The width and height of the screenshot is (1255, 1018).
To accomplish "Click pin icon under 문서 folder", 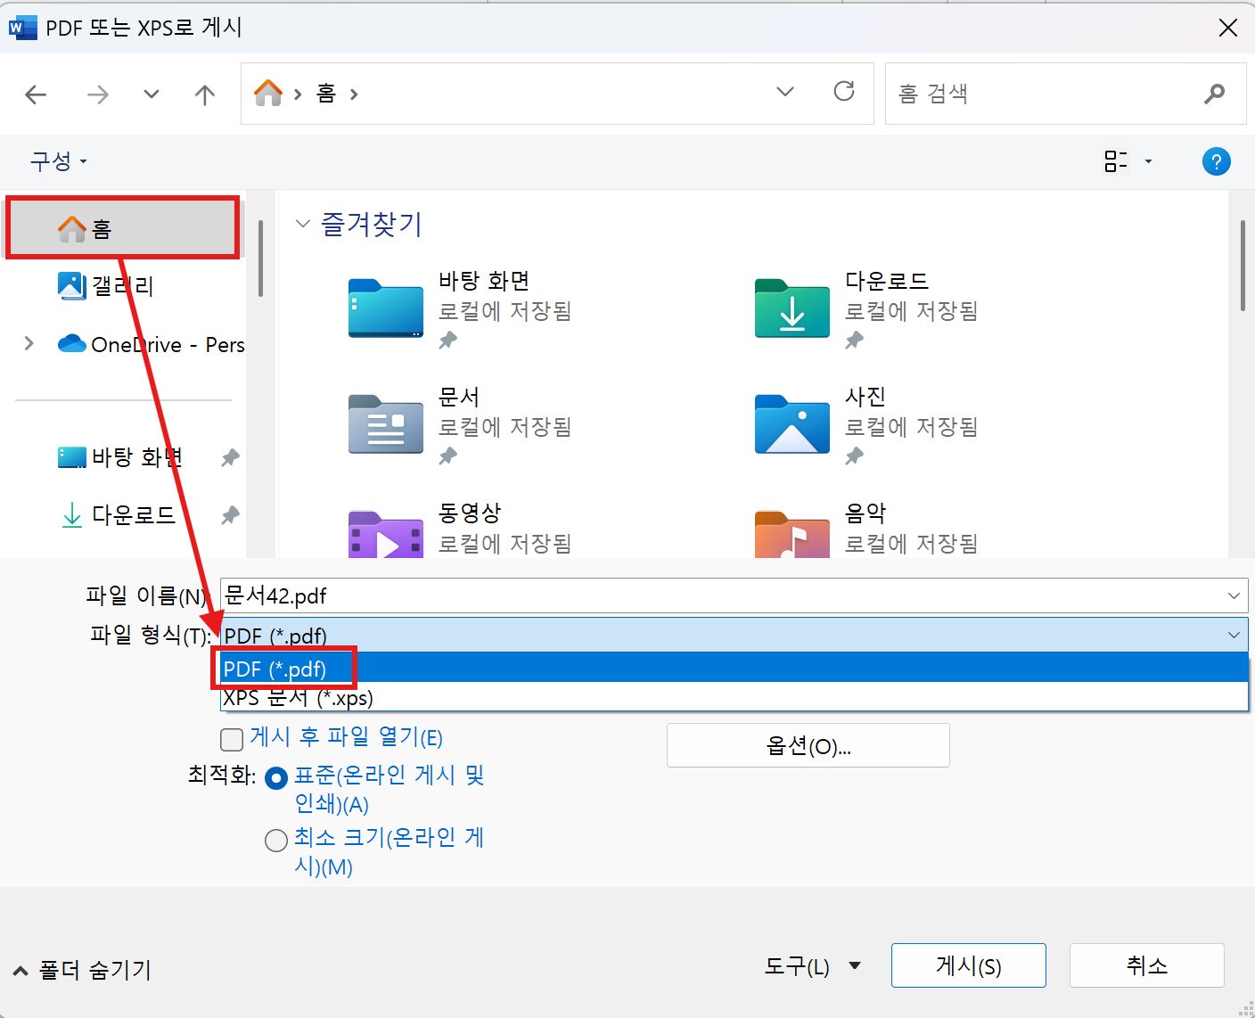I will [x=448, y=456].
